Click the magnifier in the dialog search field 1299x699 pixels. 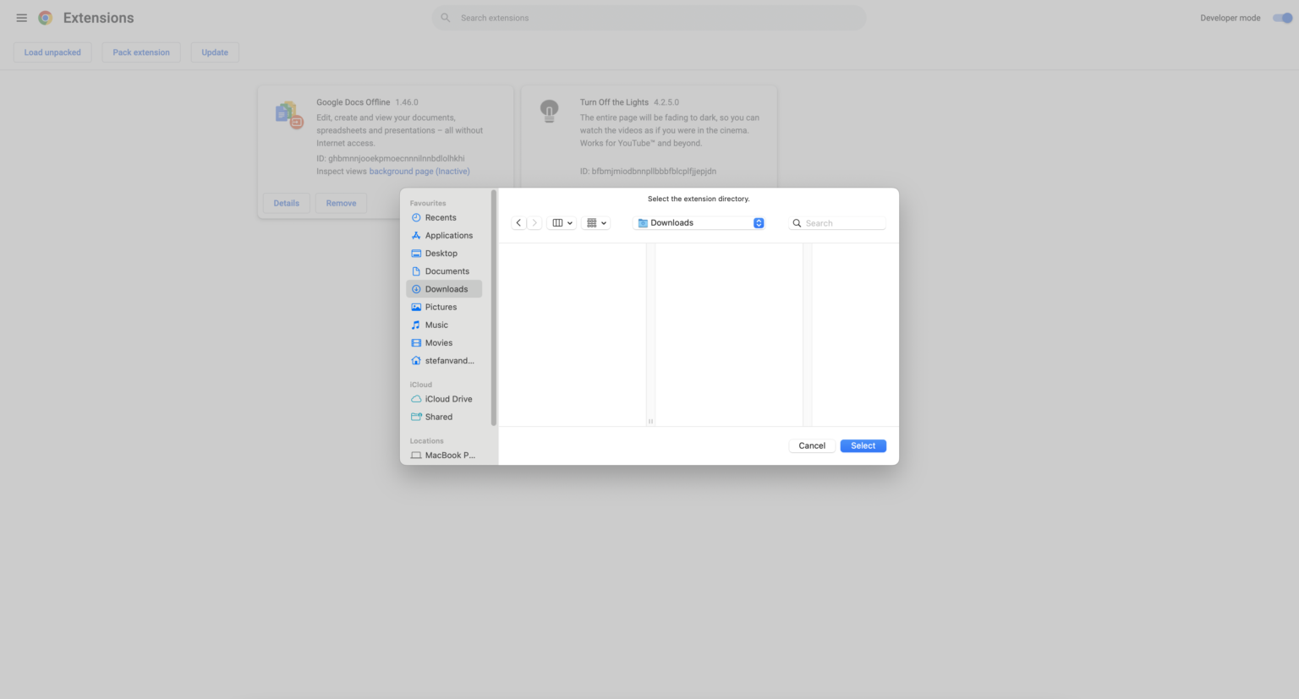click(x=796, y=222)
